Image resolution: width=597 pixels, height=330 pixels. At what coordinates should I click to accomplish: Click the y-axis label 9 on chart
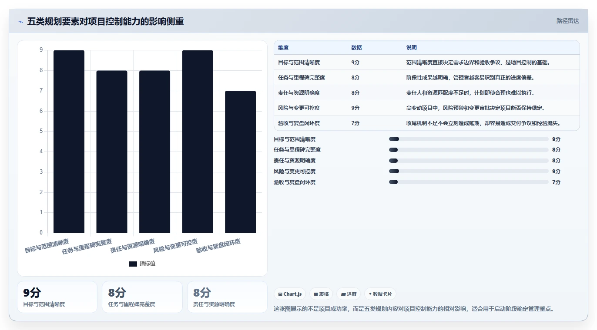(x=41, y=50)
